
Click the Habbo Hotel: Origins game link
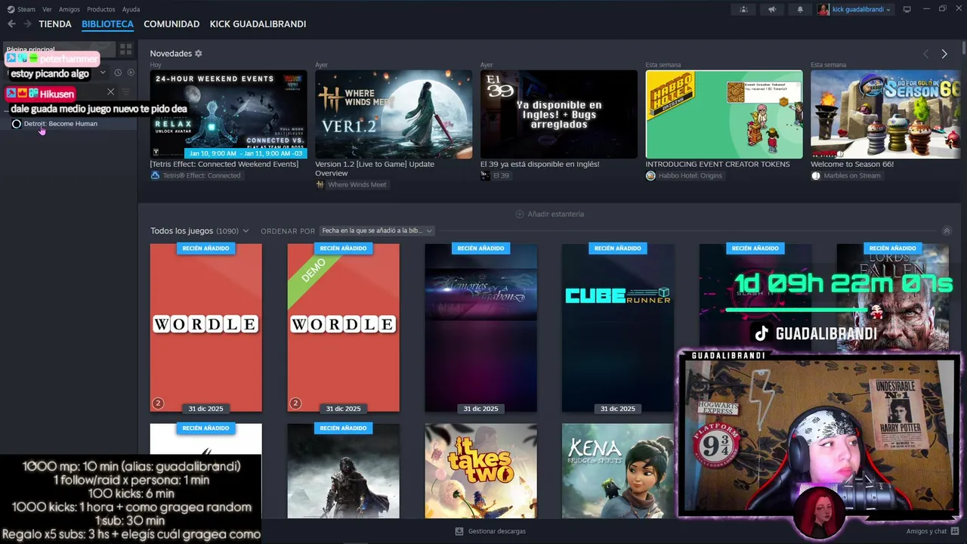tap(684, 175)
